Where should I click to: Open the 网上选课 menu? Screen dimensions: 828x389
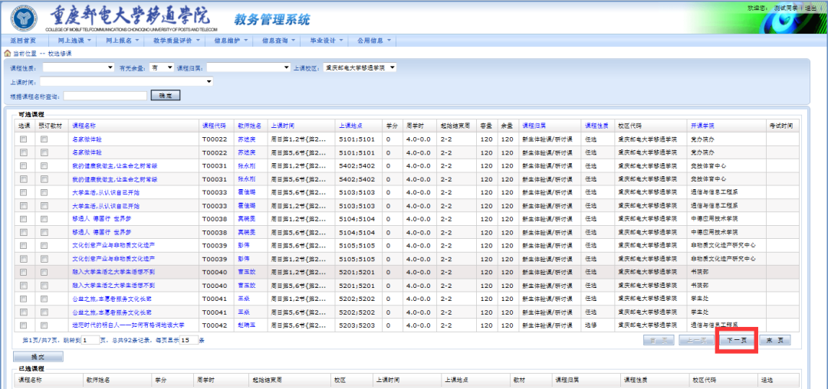[74, 41]
